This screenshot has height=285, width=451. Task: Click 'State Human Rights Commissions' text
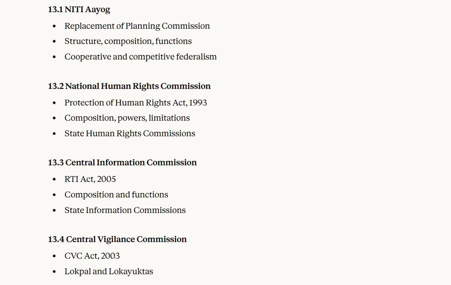point(130,134)
